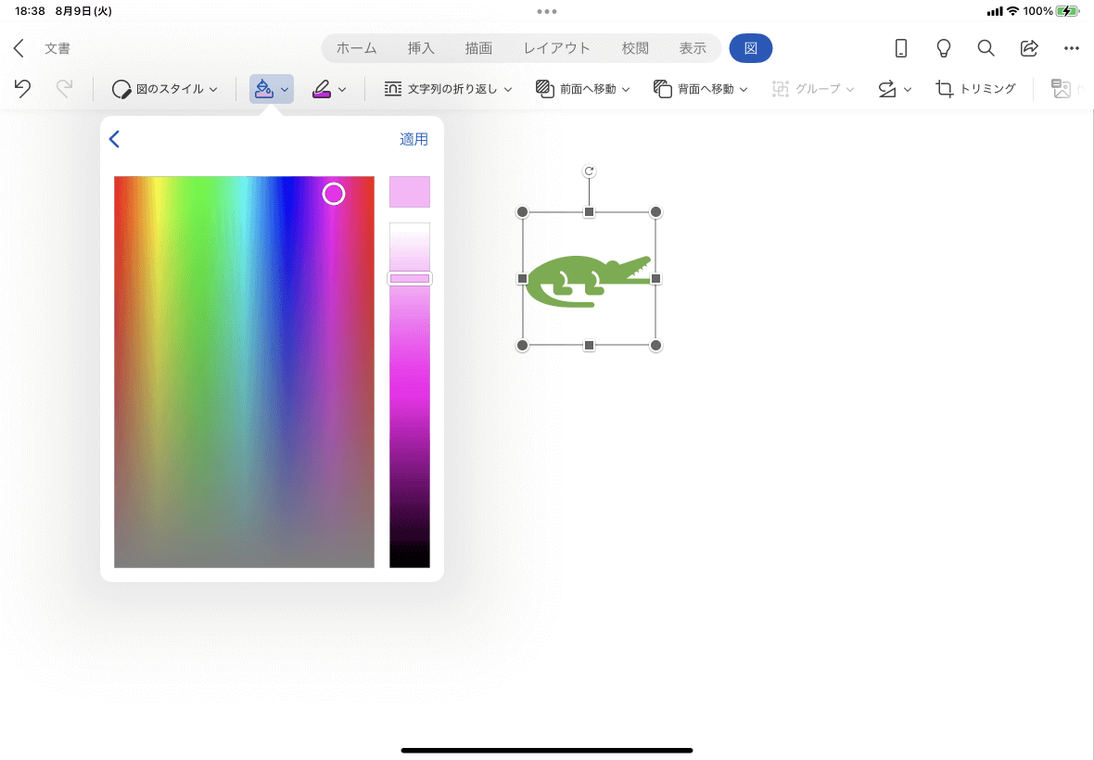Click the right middle resize handle

point(655,279)
